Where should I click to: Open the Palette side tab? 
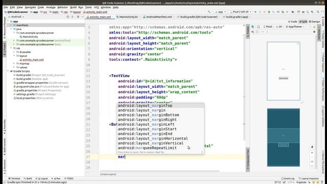point(248,31)
